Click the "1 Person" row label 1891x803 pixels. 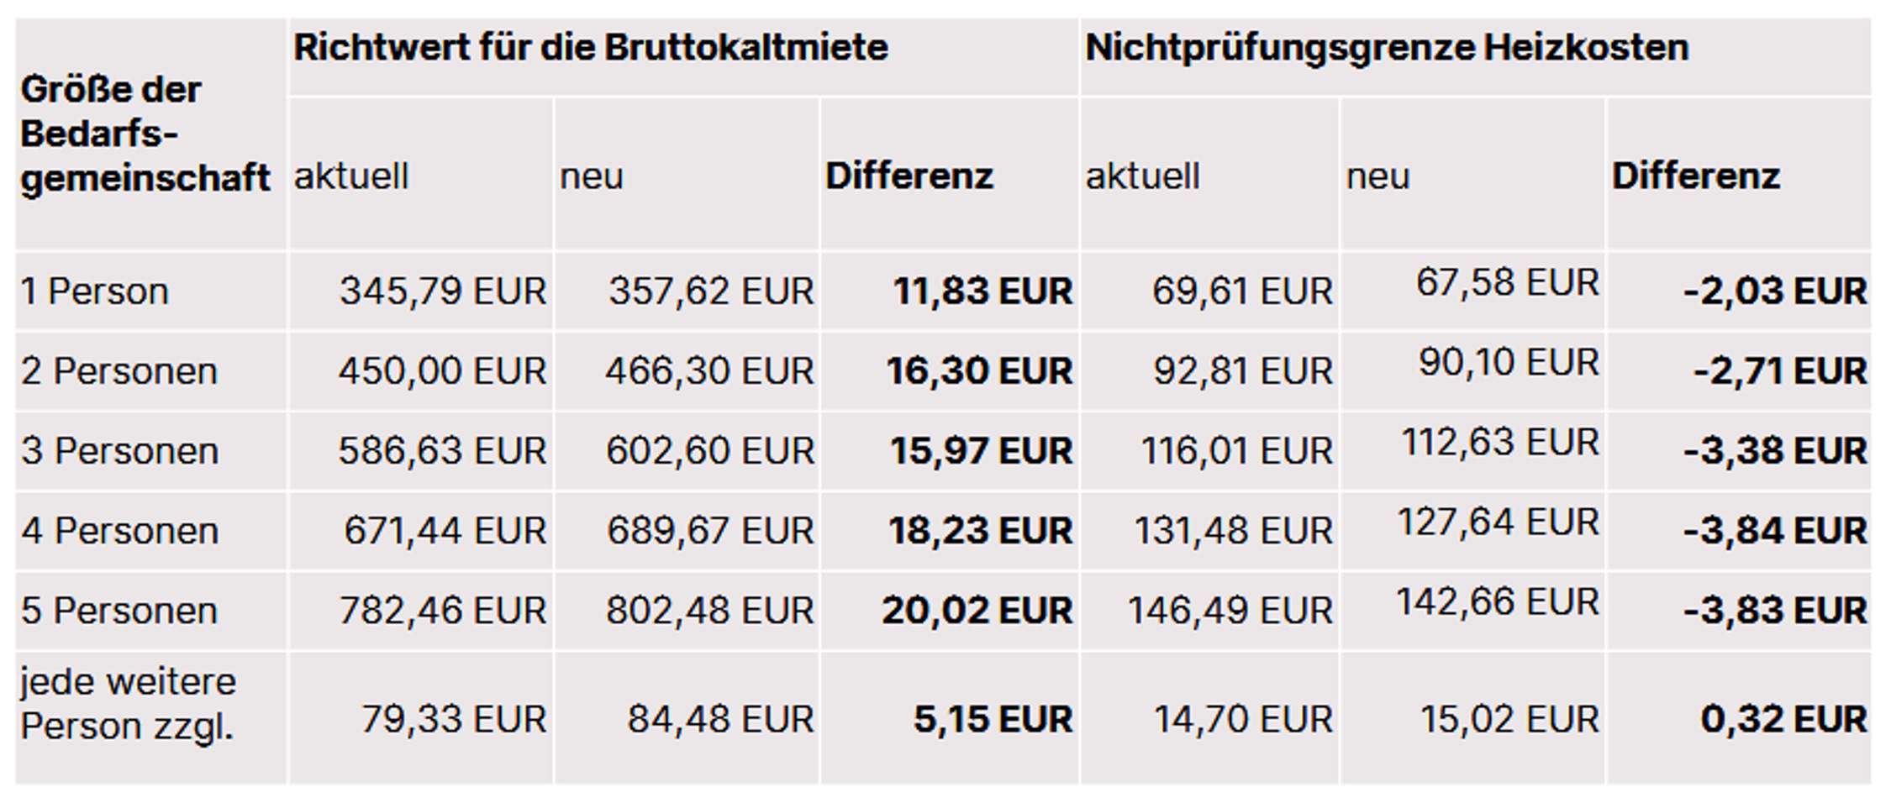coord(95,291)
